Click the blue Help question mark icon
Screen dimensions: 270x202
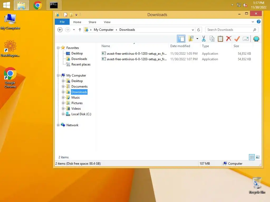[x=258, y=22]
